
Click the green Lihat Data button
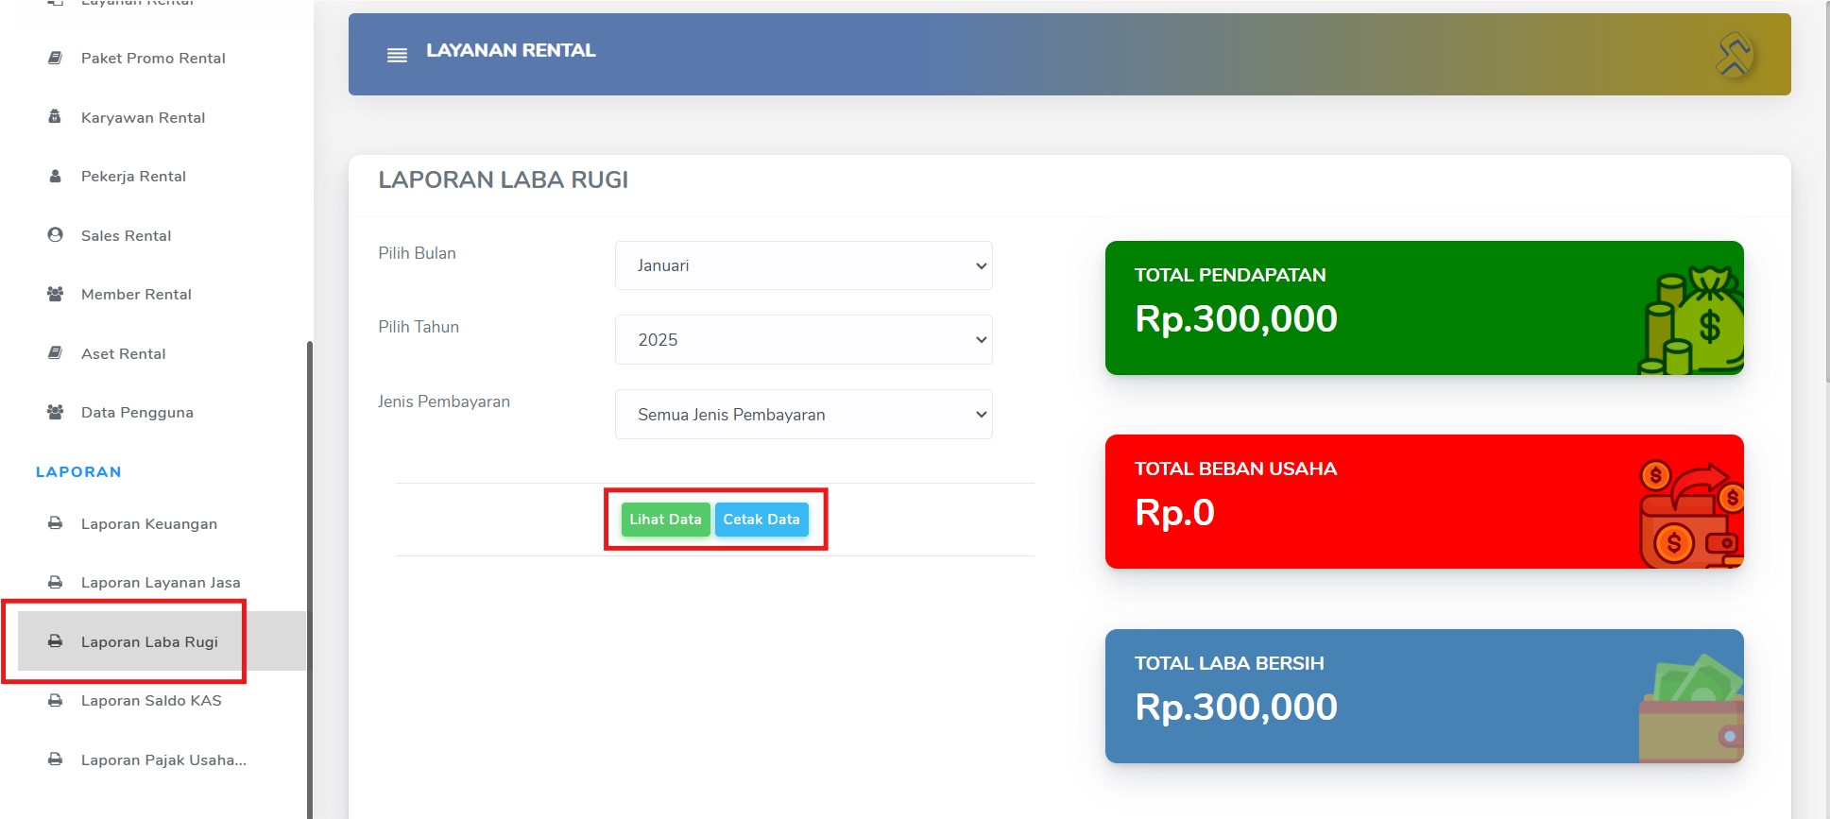coord(665,520)
